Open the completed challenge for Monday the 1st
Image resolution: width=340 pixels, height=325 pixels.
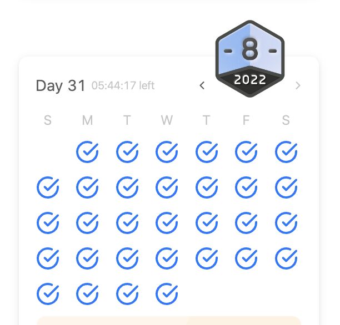click(x=87, y=152)
